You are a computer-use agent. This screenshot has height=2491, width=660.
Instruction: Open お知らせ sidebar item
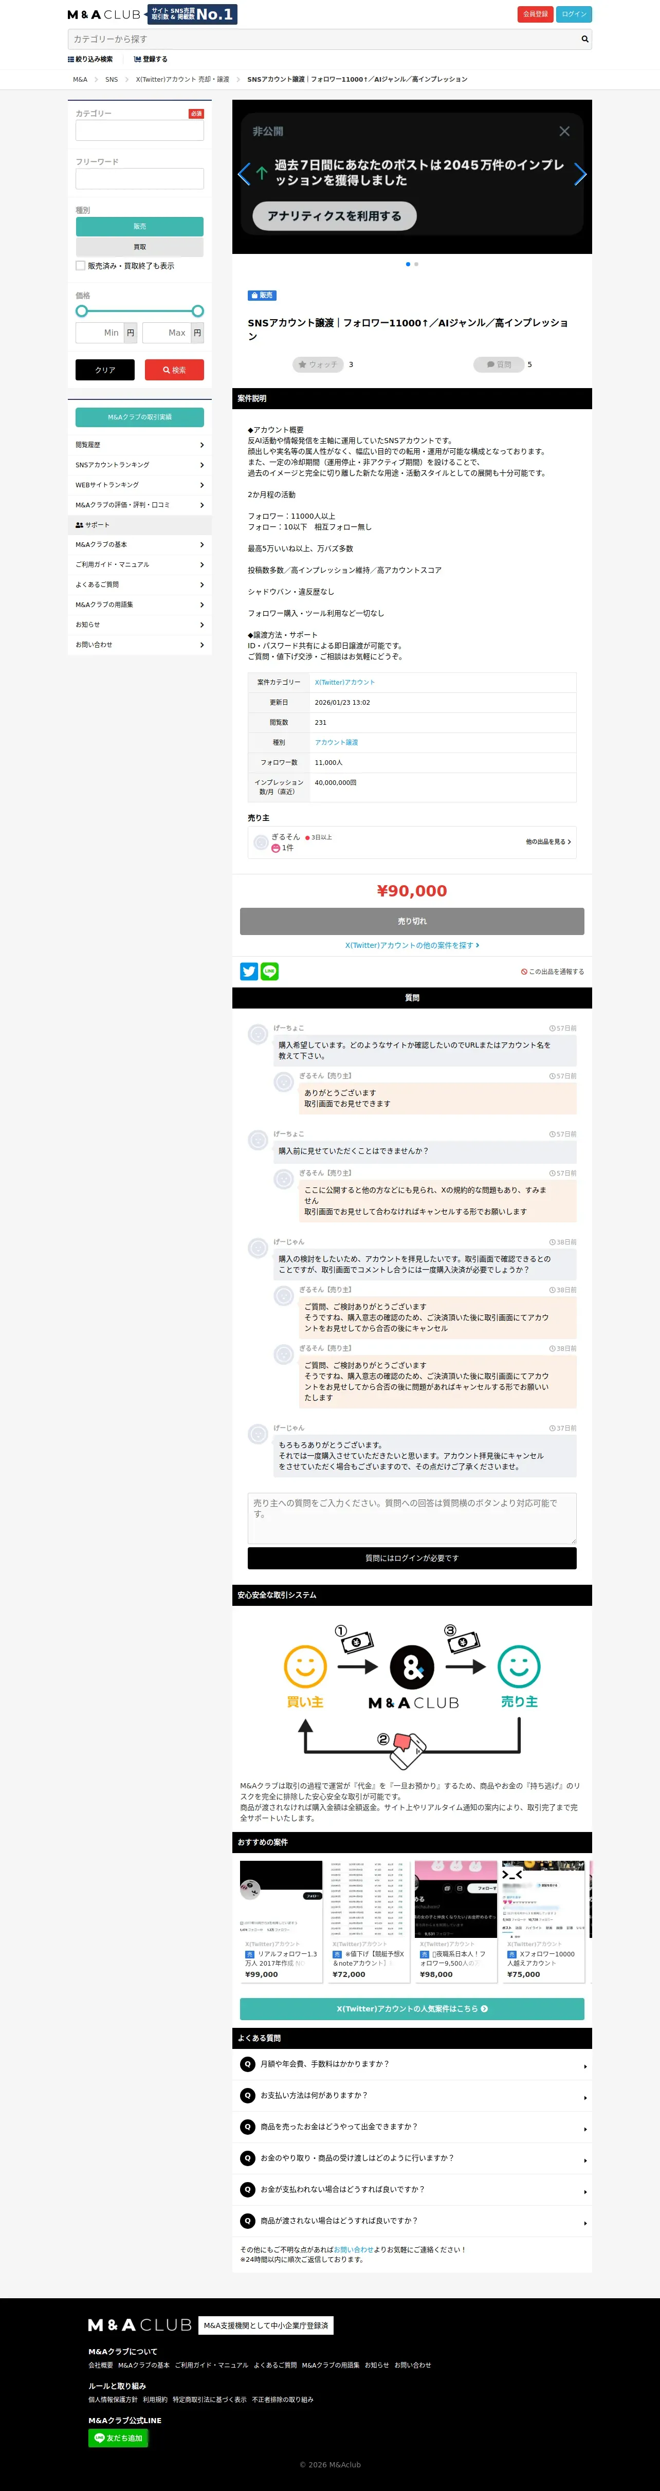(x=139, y=625)
